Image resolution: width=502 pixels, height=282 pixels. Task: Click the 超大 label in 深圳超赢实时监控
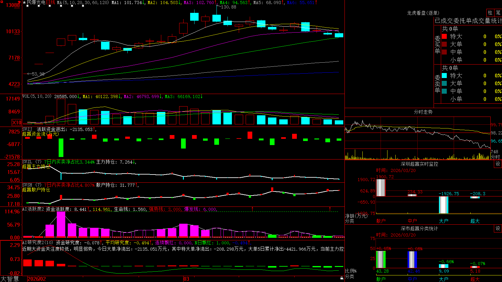pos(475,221)
